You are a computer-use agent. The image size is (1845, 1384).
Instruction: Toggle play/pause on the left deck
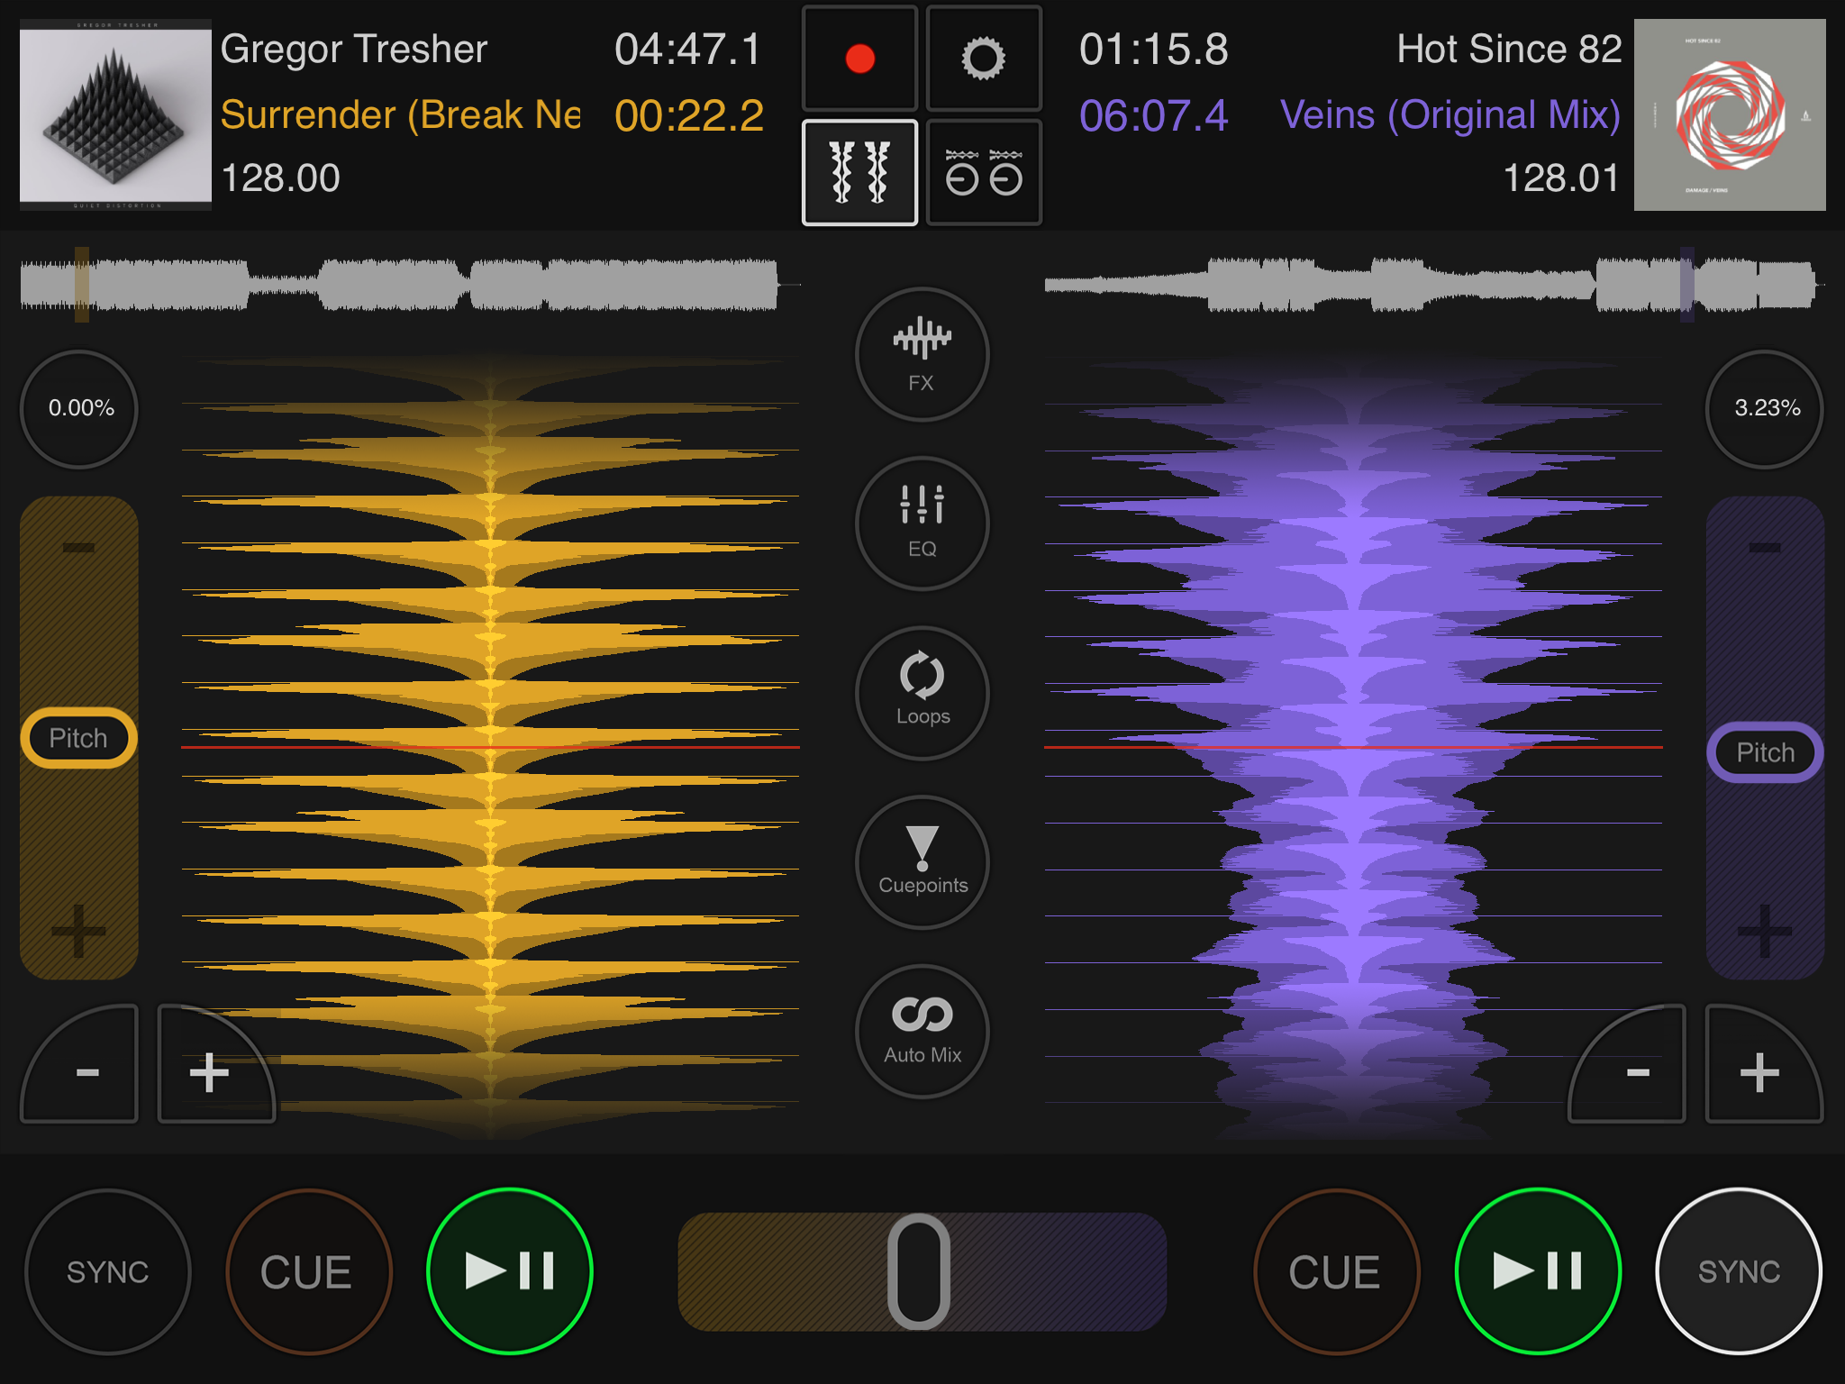coord(510,1271)
